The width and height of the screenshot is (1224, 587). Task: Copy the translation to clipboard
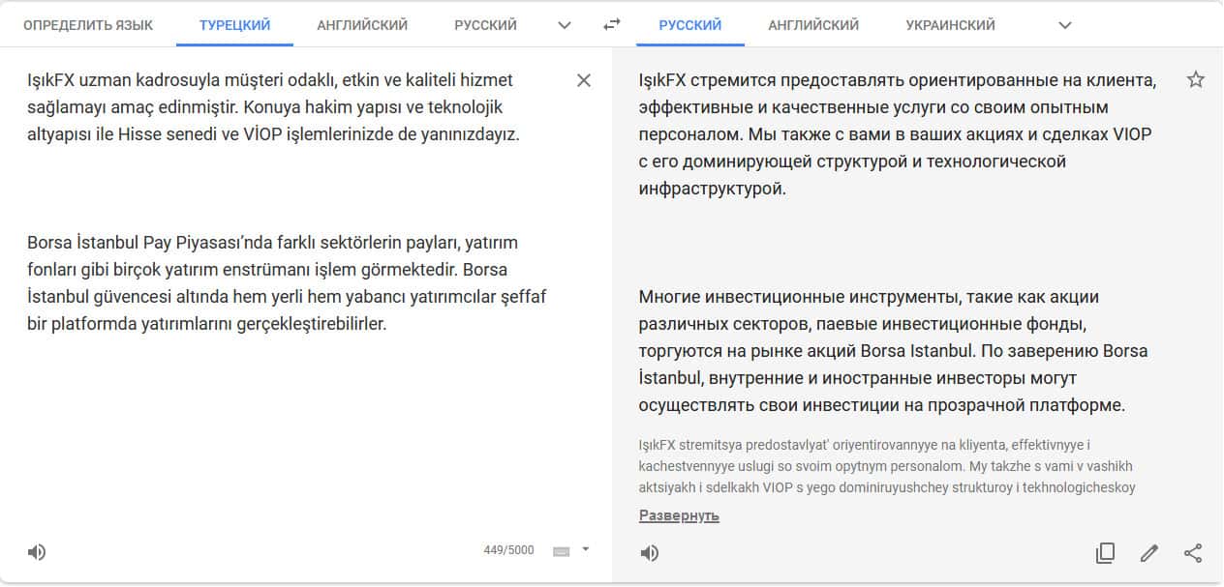(x=1105, y=553)
